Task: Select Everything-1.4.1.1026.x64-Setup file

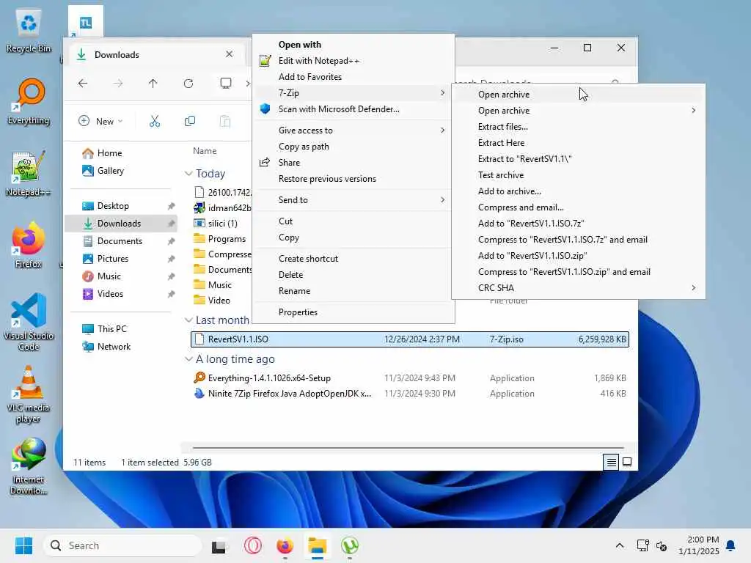Action: click(x=409, y=378)
